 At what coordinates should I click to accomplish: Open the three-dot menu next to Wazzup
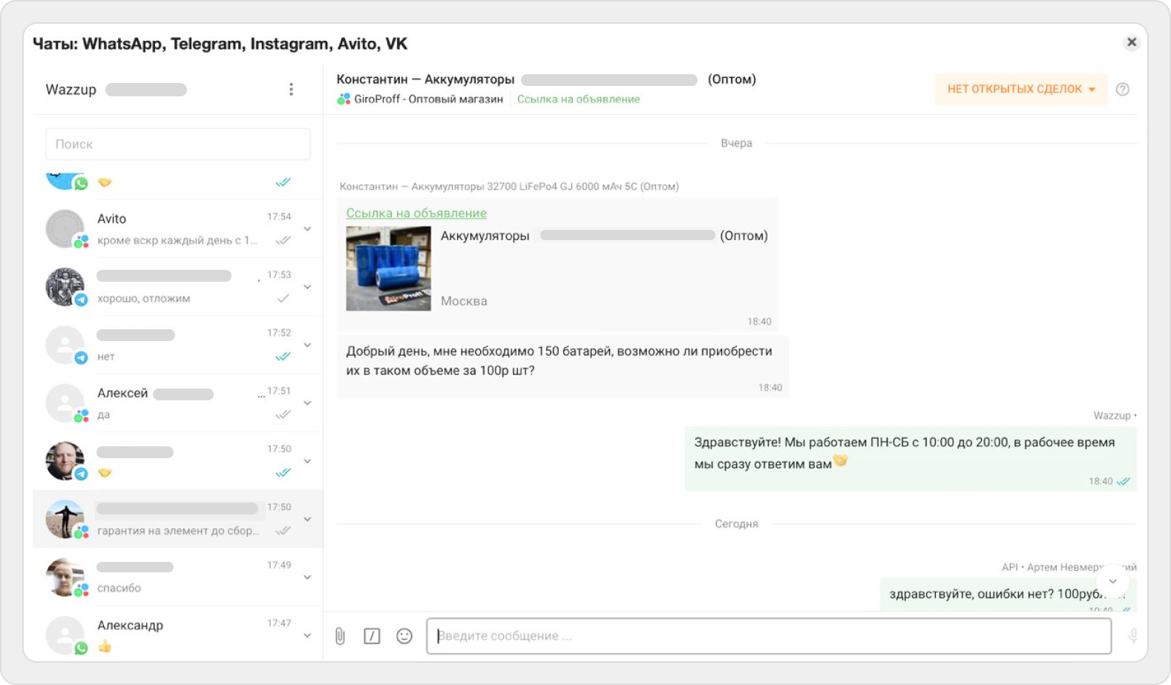coord(291,90)
